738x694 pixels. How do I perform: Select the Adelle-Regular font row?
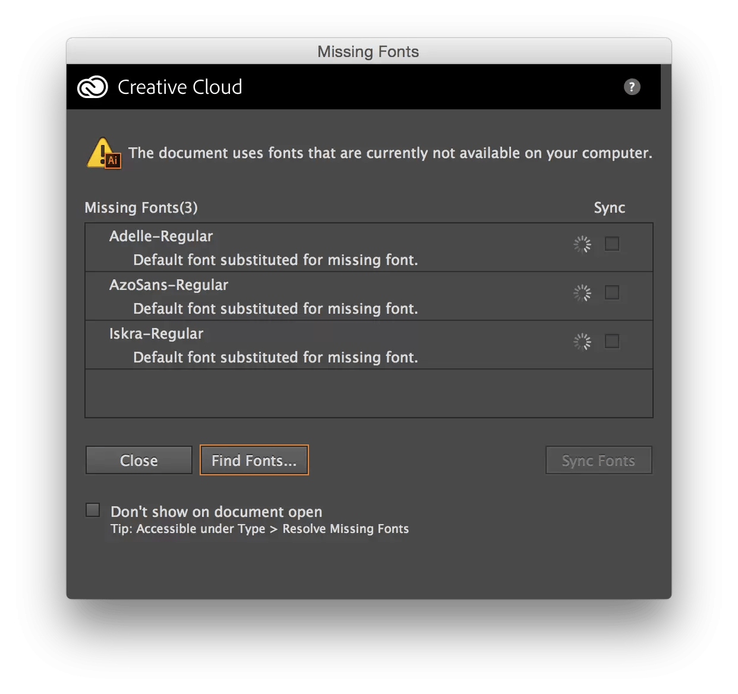(369, 248)
